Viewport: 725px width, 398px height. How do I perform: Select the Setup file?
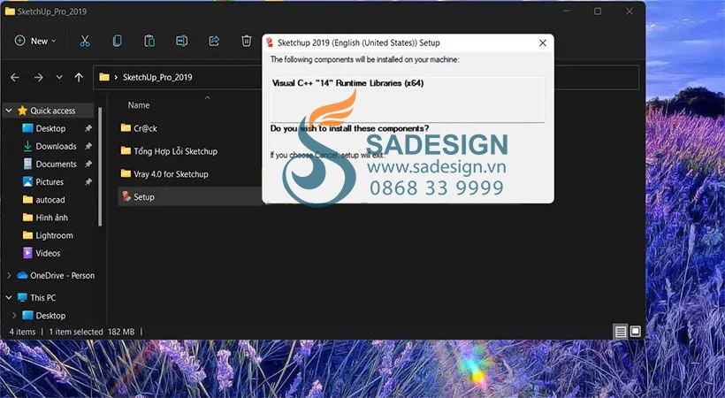(144, 197)
